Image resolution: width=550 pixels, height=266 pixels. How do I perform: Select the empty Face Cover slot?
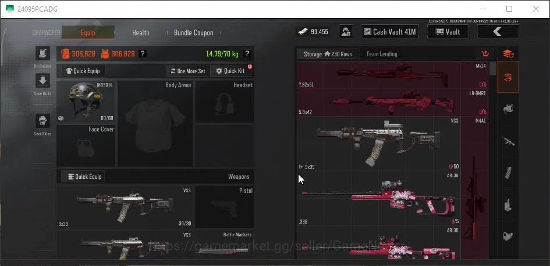coord(86,146)
